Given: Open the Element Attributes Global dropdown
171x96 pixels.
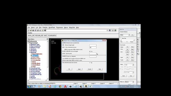Looking at the screenshot, I should pyautogui.click(x=125, y=35).
